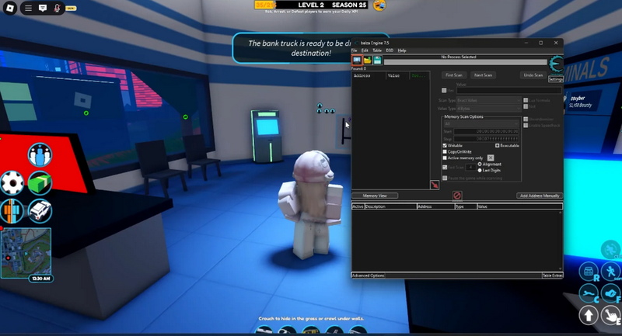This screenshot has width=622, height=336.
Task: Click the sprint running man button
Action: click(x=611, y=272)
